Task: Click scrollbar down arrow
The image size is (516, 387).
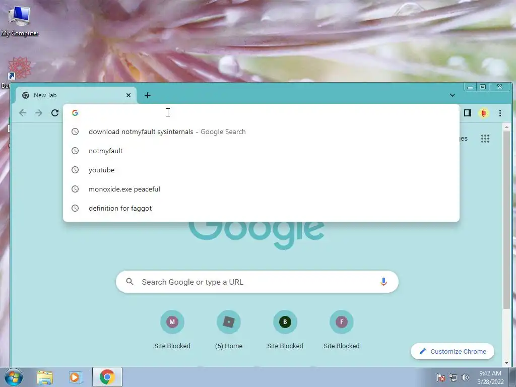Action: pyautogui.click(x=506, y=363)
